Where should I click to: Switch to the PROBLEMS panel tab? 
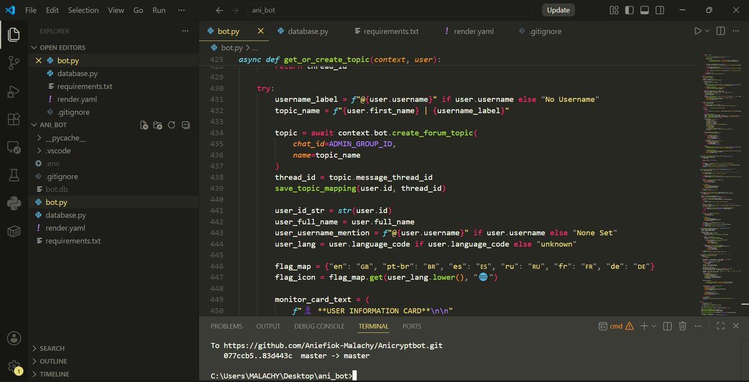pos(226,326)
